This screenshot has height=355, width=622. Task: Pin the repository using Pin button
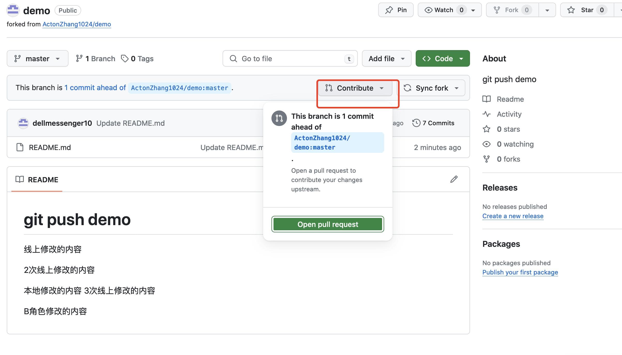pyautogui.click(x=396, y=10)
